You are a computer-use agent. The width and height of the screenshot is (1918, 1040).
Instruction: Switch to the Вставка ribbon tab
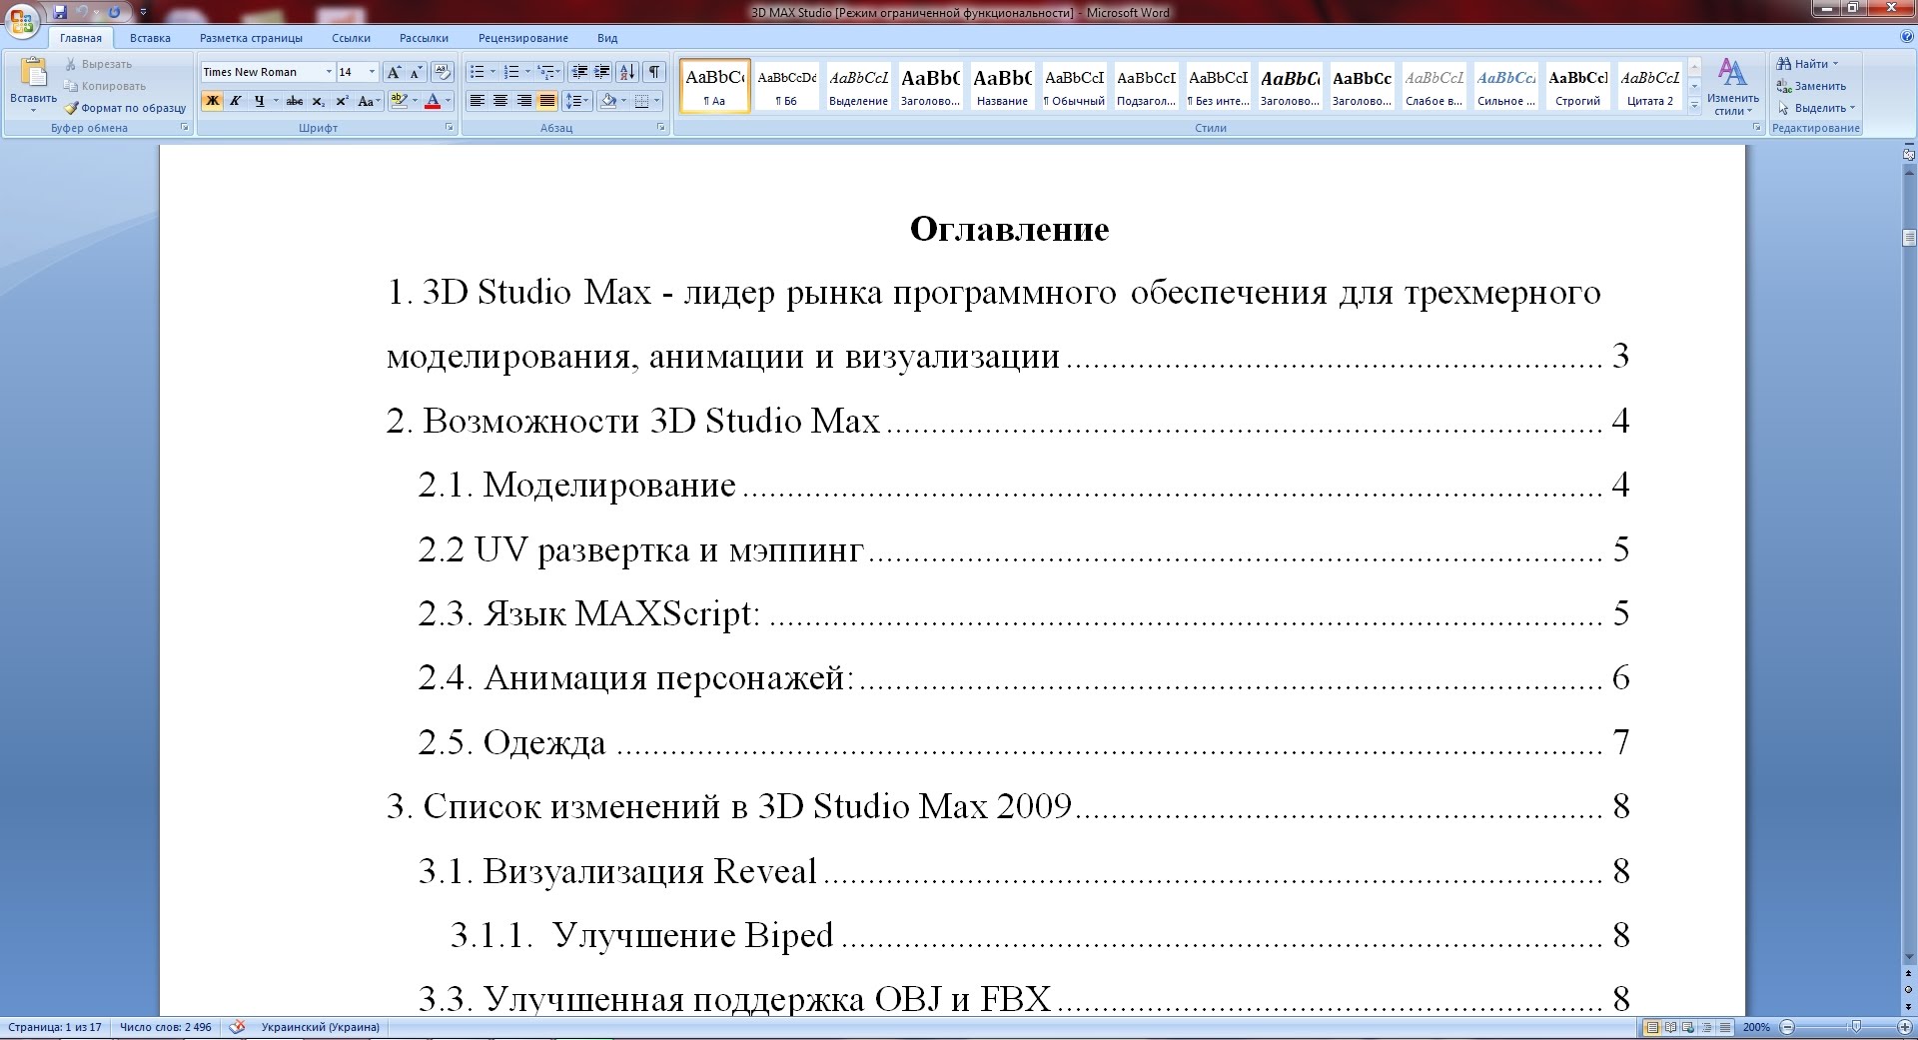point(150,38)
